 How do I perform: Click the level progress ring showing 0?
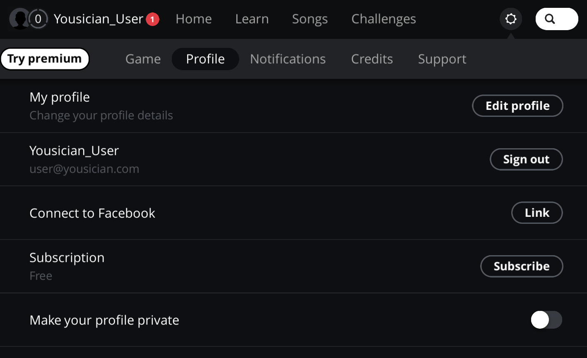pyautogui.click(x=38, y=19)
